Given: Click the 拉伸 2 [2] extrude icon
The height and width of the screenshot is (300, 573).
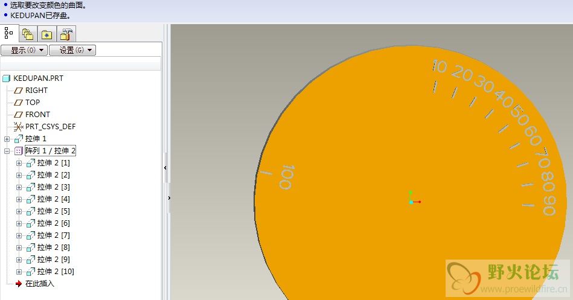Looking at the screenshot, I should [x=31, y=174].
